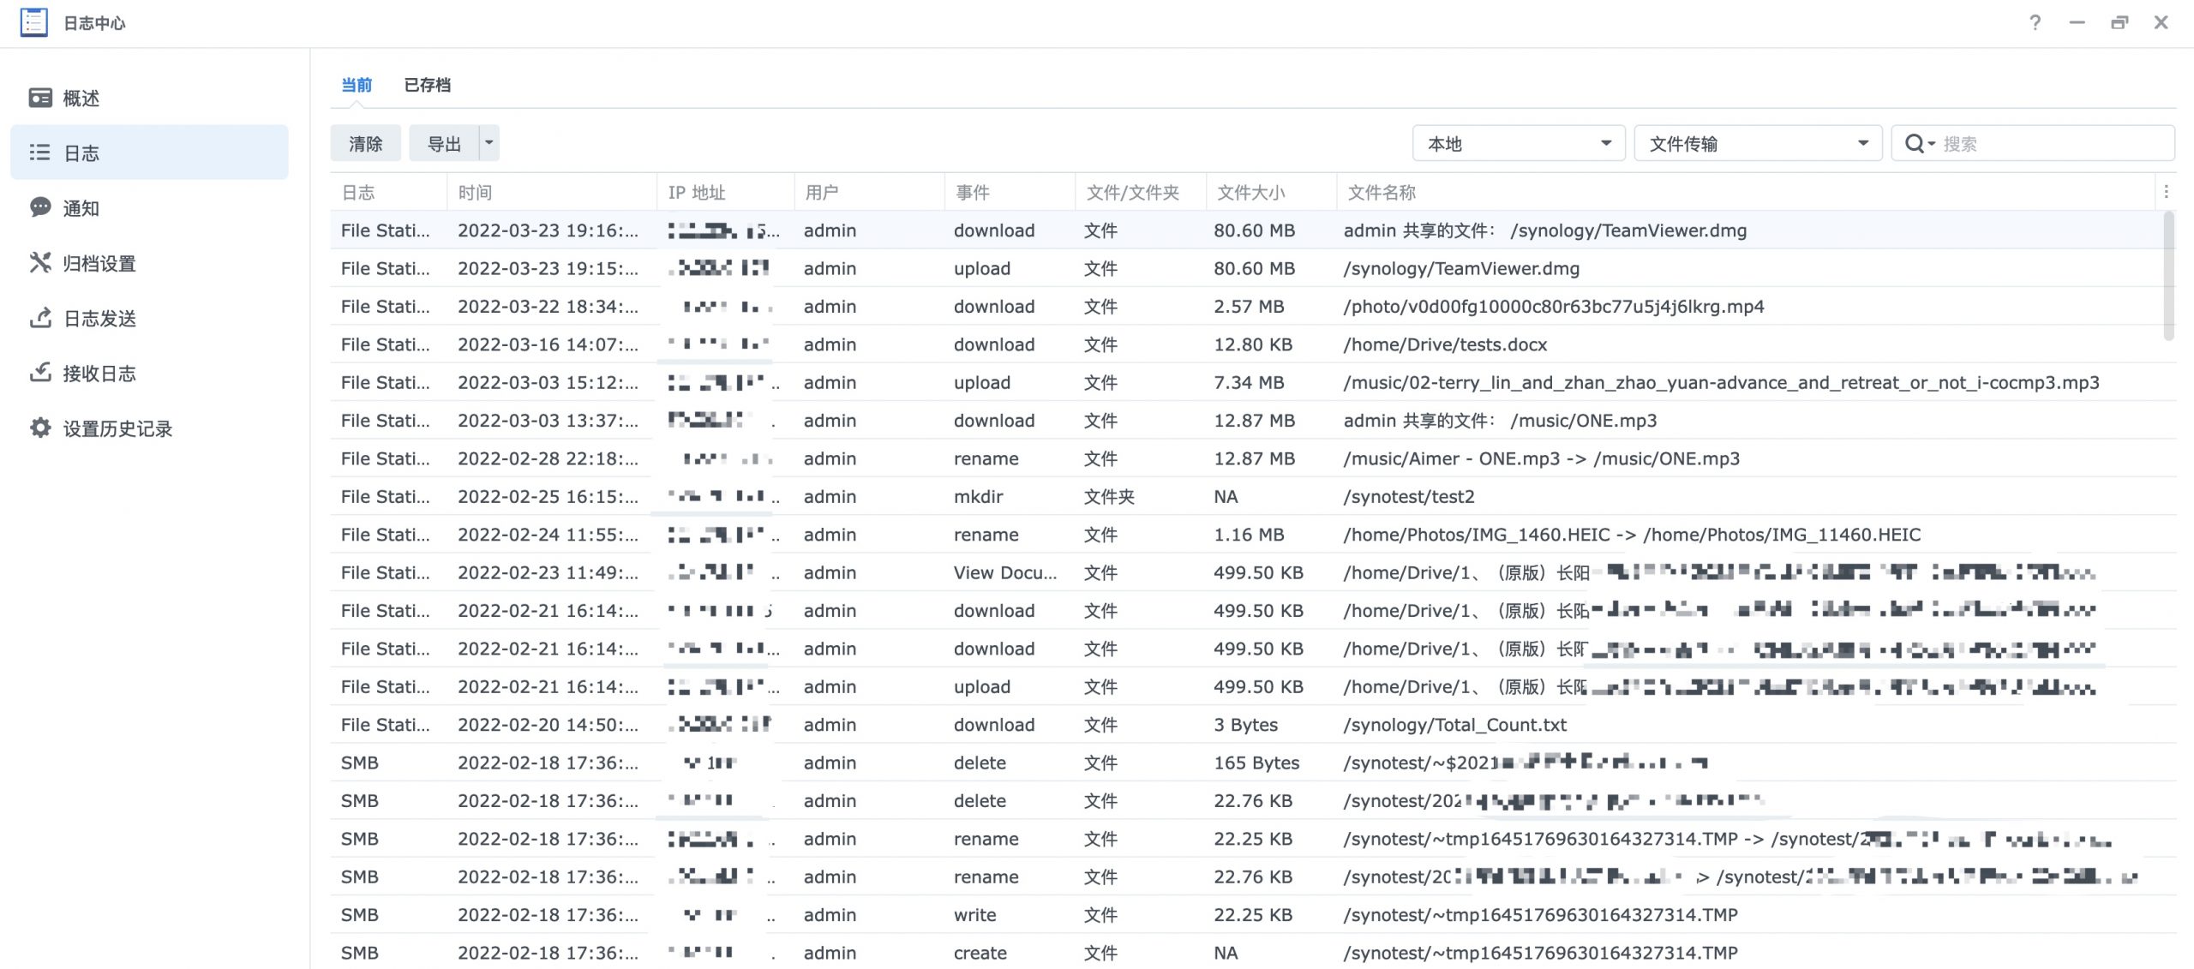Click the search magnifier icon
Viewport: 2194px width, 969px height.
coord(1913,143)
